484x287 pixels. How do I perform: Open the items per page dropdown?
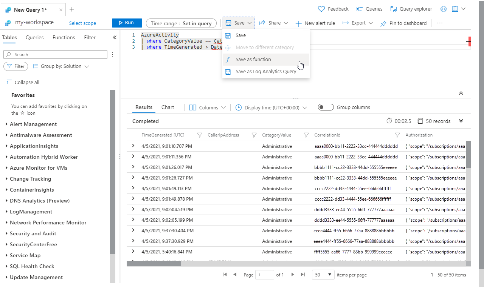tap(324, 275)
